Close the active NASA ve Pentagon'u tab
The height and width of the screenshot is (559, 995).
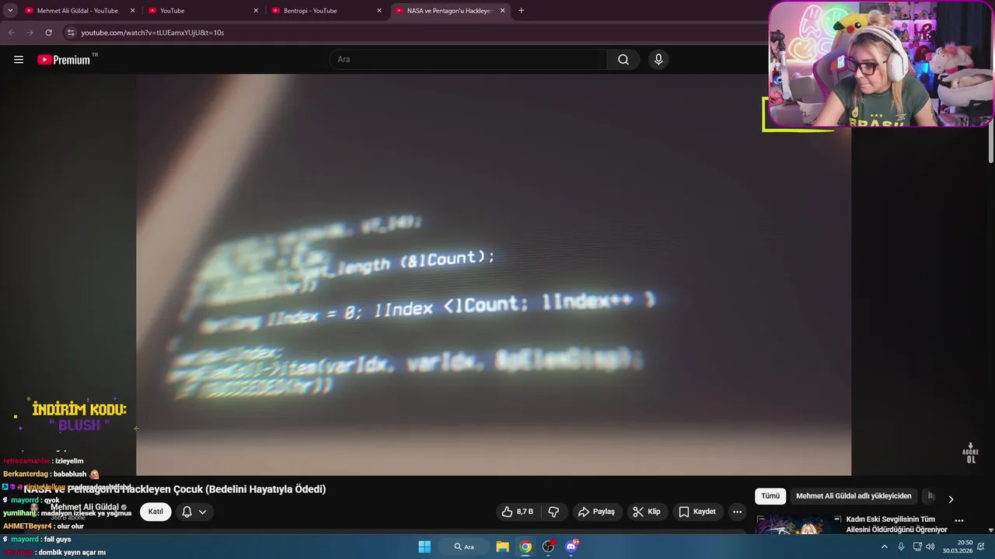502,11
